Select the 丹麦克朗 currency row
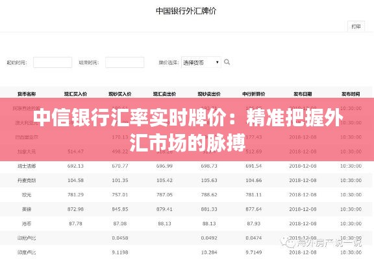374x259 pixels. 187,180
